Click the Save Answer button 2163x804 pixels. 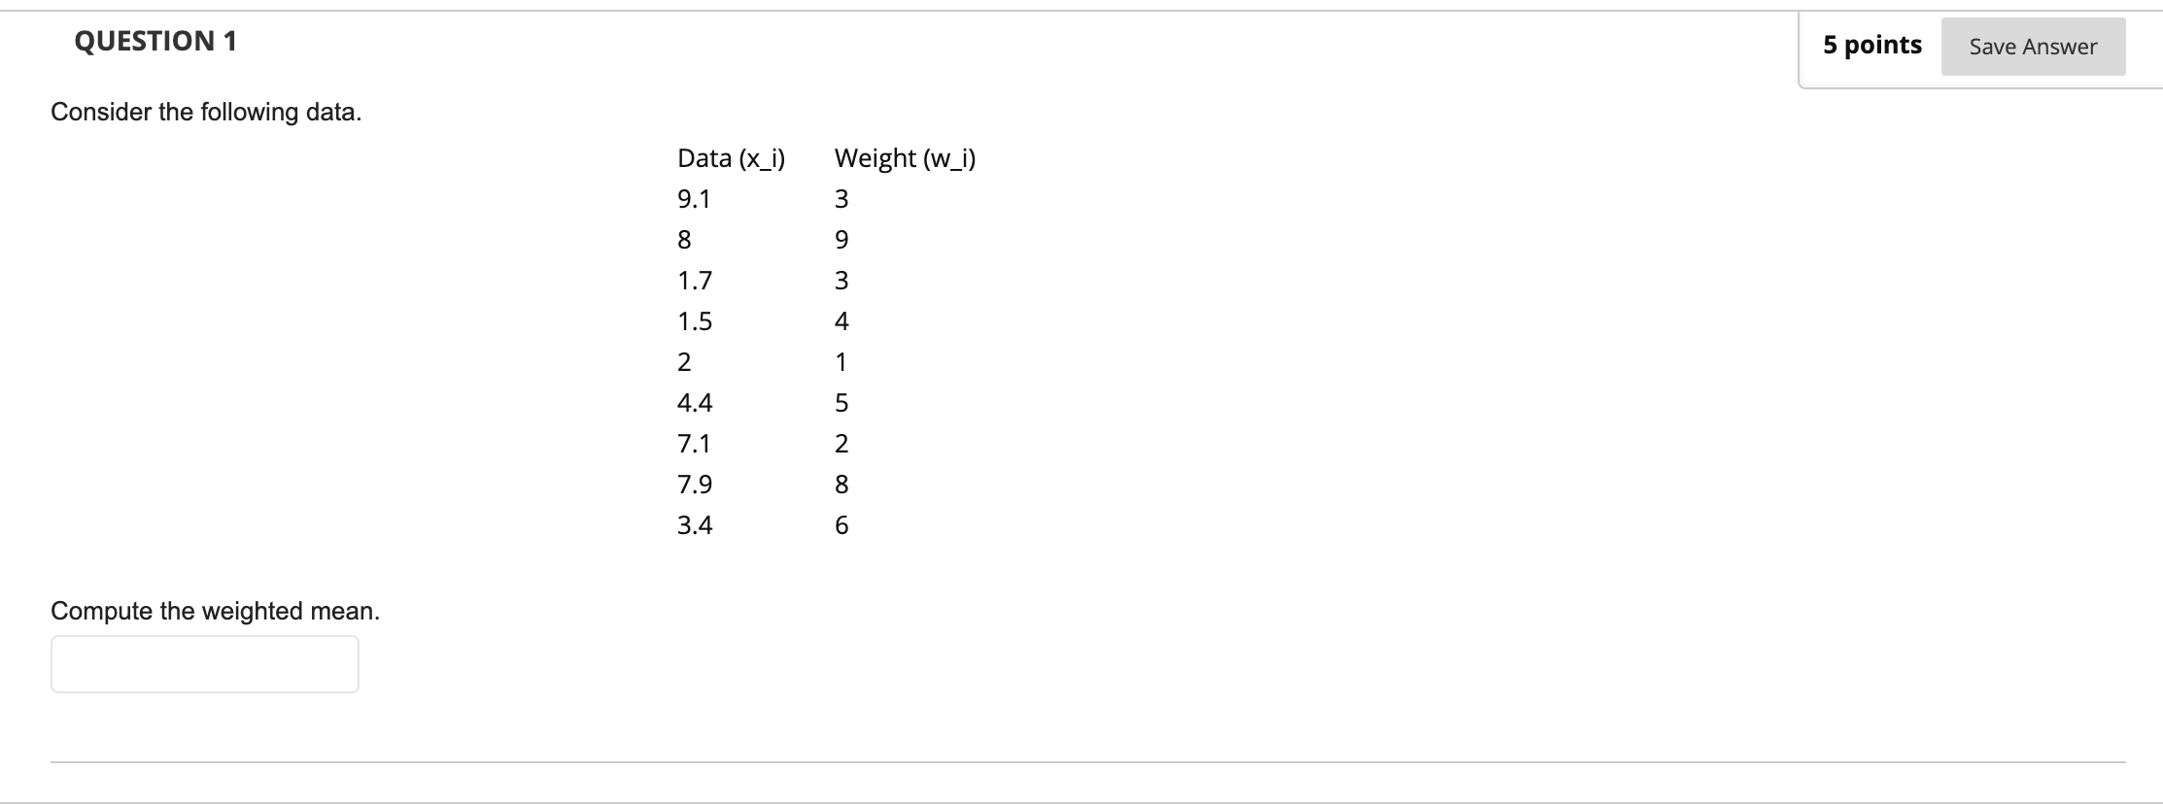[2033, 47]
